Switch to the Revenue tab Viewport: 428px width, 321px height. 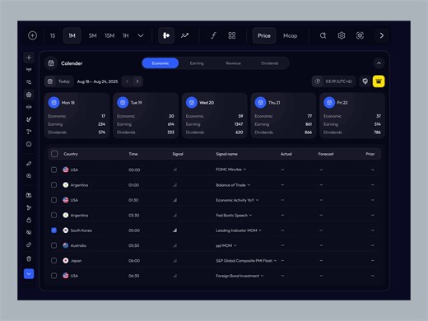click(x=233, y=63)
